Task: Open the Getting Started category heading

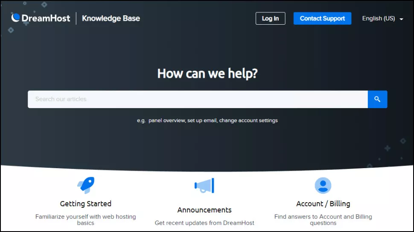Action: click(85, 203)
